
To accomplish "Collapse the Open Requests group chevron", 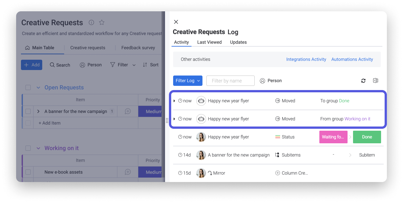I will [38, 87].
